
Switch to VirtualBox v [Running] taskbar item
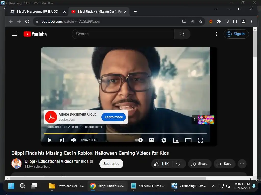click(189, 186)
